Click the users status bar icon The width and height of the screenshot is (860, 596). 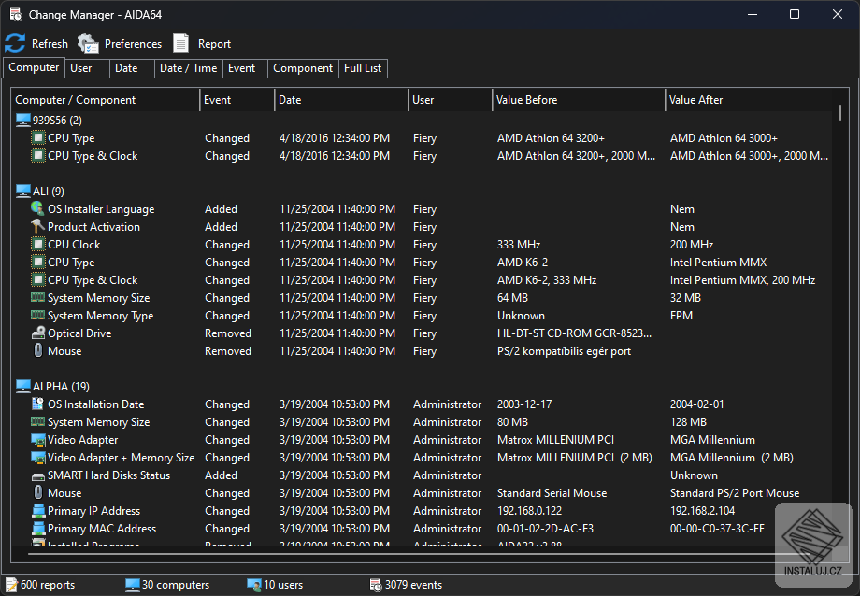click(x=254, y=585)
